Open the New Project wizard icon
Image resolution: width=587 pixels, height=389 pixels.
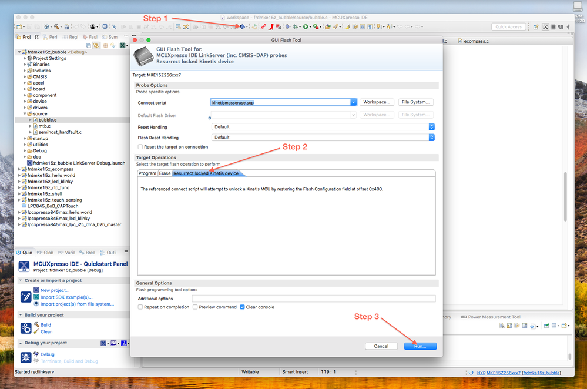[x=19, y=26]
